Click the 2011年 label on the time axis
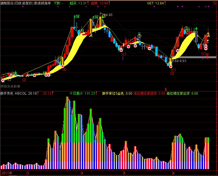This screenshot has width=218, height=176. [x=7, y=173]
